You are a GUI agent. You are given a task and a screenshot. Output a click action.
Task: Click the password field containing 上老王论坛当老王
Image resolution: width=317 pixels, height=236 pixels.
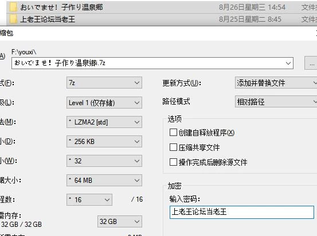pos(242,212)
